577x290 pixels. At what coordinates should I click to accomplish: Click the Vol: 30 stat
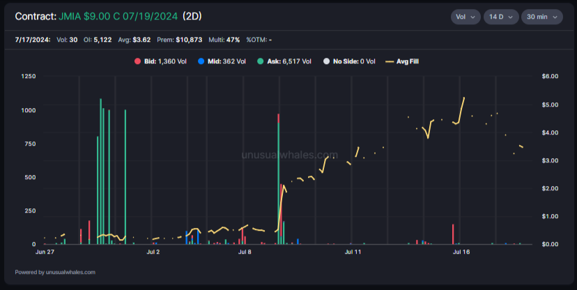coord(67,40)
